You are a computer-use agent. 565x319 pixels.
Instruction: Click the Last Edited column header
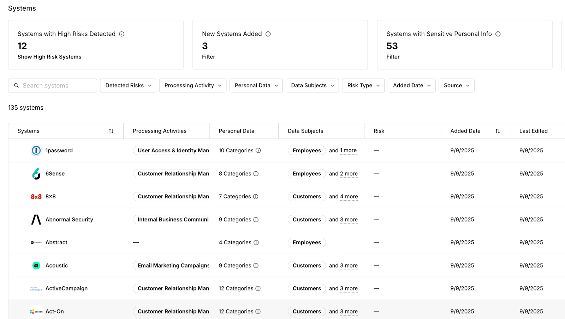click(534, 131)
